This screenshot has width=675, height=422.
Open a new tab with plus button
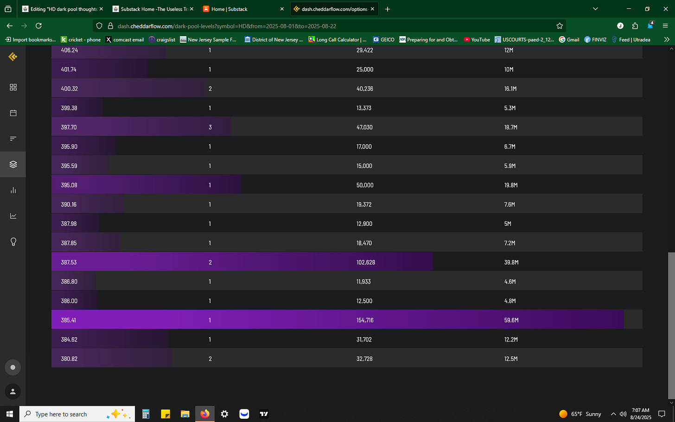coord(388,9)
